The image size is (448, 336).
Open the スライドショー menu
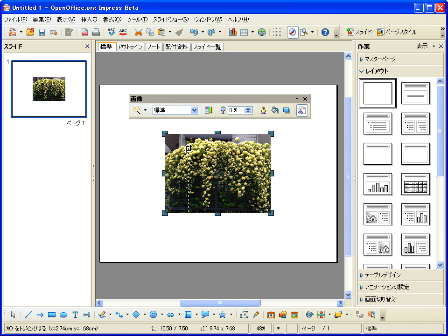click(x=171, y=20)
